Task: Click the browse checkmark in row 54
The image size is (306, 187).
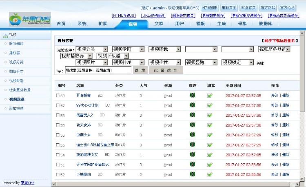Action: point(210,155)
